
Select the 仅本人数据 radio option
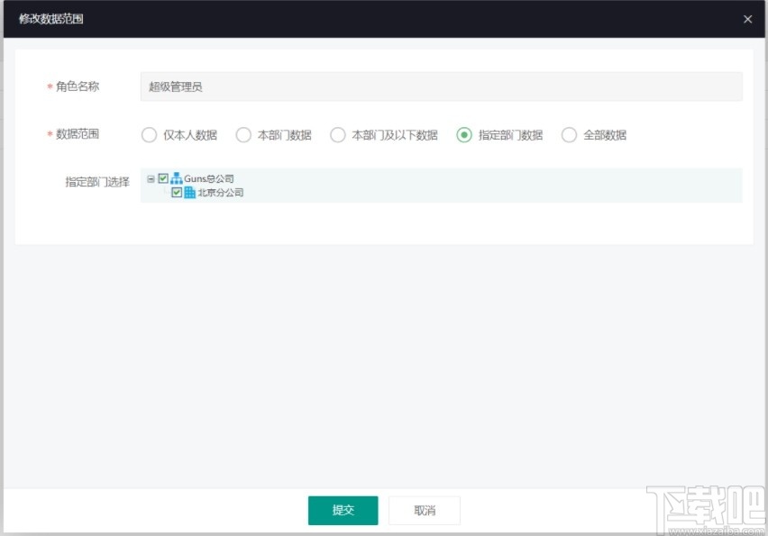(149, 134)
